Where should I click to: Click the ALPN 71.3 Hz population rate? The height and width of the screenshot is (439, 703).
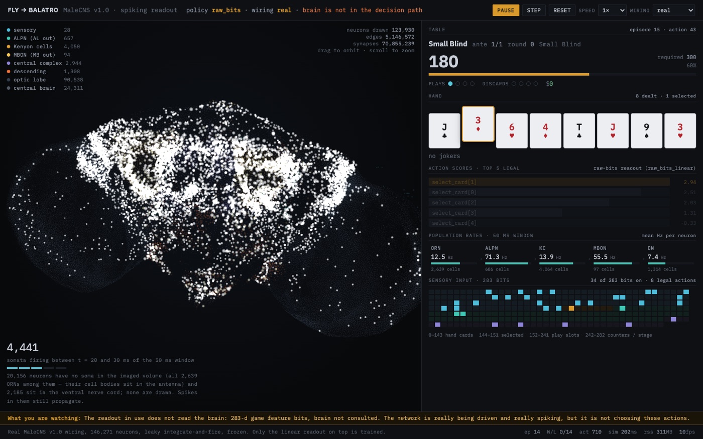pyautogui.click(x=508, y=259)
